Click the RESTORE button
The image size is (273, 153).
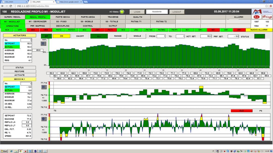coord(19,71)
